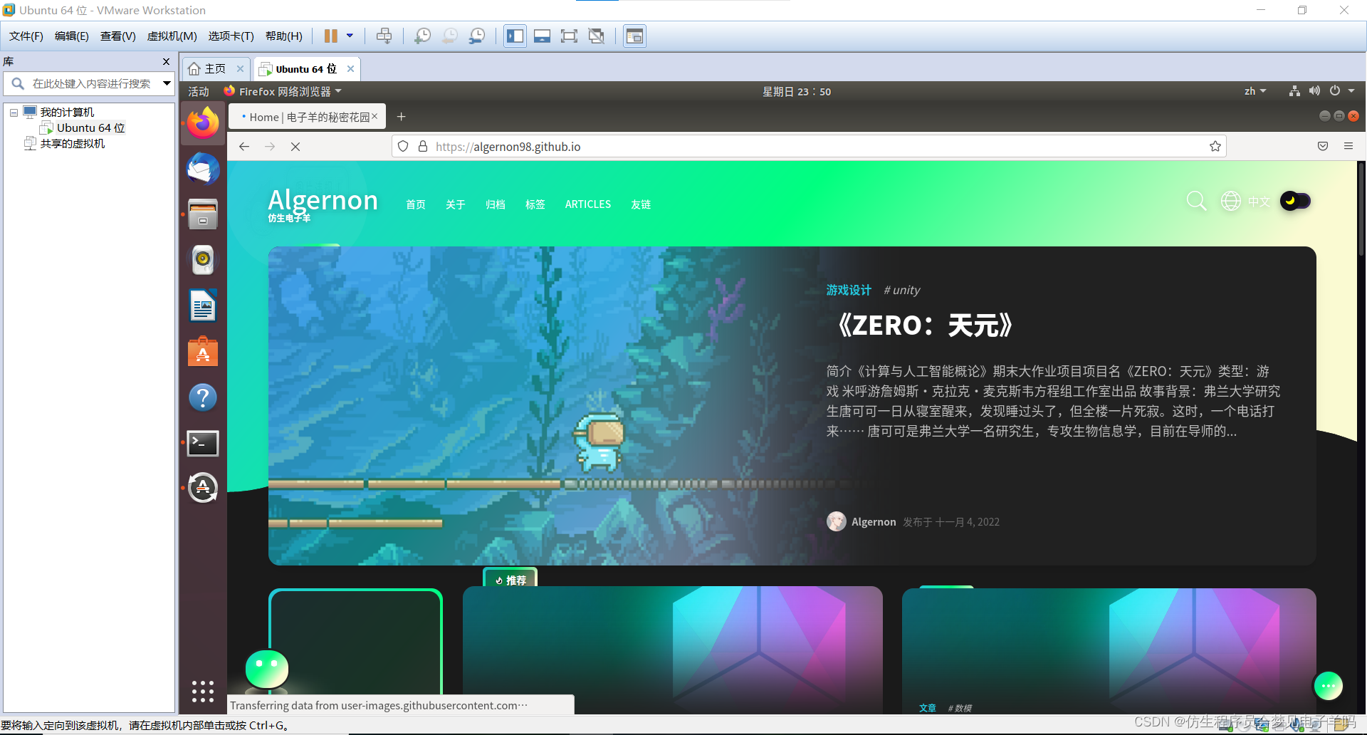Viewport: 1367px width, 735px height.
Task: Open the 虚拟机(M) menu
Action: coord(172,36)
